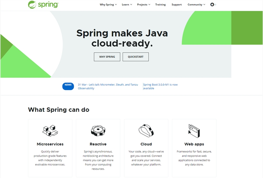Screen dimensions: 263x178
Task: Open the Cloud card title
Action: 146,144
